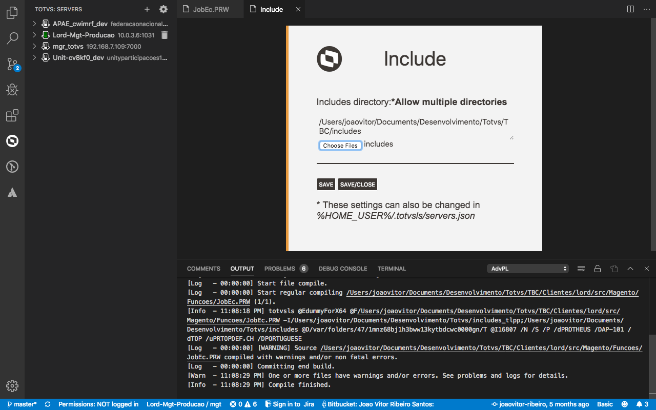Select the Run and Debug icon
The height and width of the screenshot is (410, 656).
(12, 90)
